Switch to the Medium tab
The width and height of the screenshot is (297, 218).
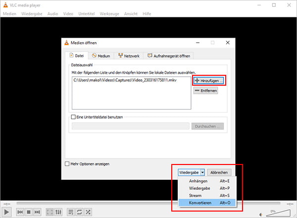pos(101,55)
